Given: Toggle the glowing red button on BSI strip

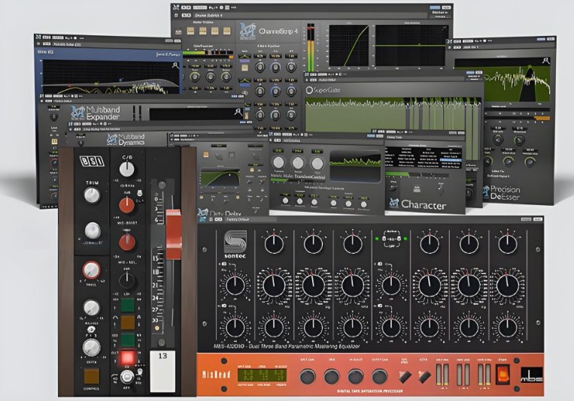Looking at the screenshot, I should click(x=127, y=357).
